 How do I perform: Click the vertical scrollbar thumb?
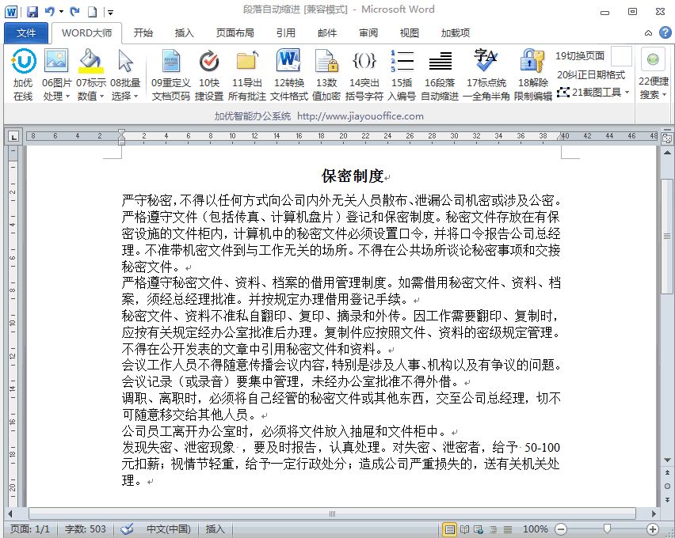point(667,236)
